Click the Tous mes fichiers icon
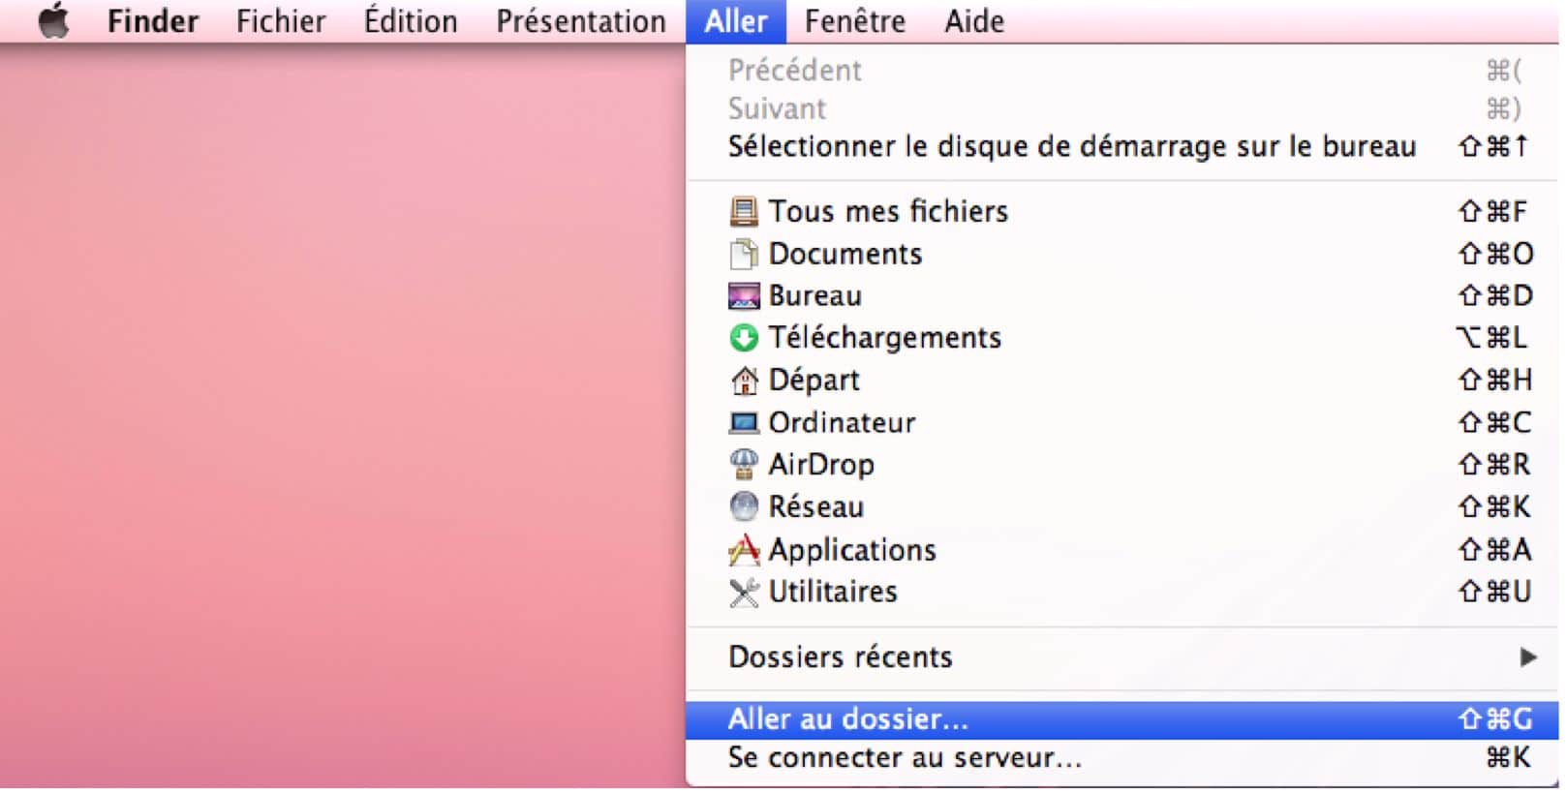Viewport: 1567px width, 794px height. 744,211
